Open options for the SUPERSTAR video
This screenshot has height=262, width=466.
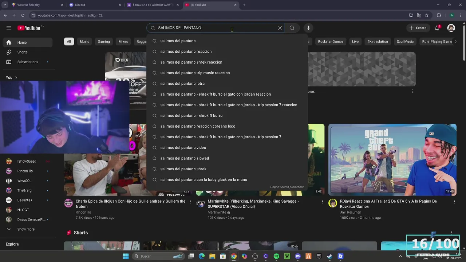pos(322,201)
